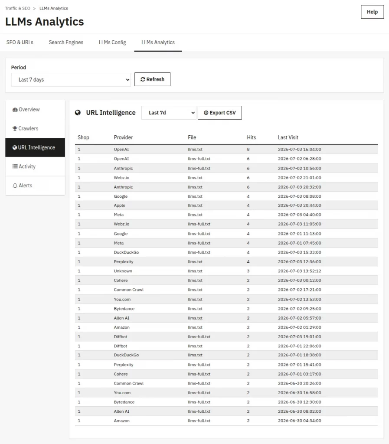Switch to the SEO & URLs tab
This screenshot has width=389, height=444.
pyautogui.click(x=20, y=42)
